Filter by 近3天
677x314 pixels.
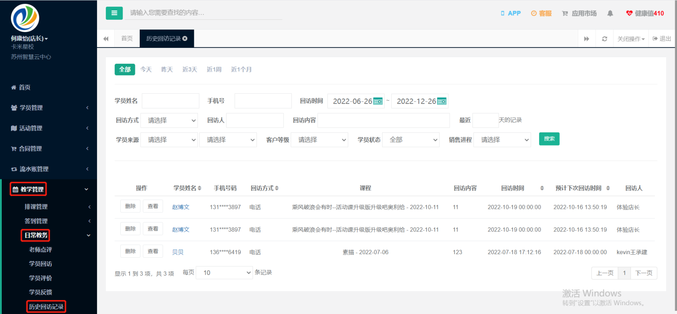coord(190,69)
